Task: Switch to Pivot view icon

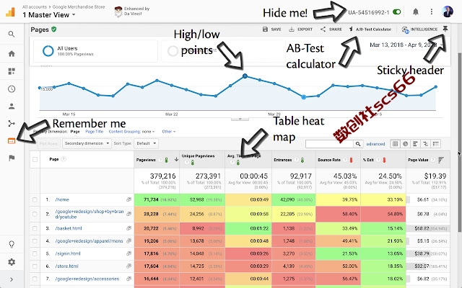Action: [x=436, y=144]
